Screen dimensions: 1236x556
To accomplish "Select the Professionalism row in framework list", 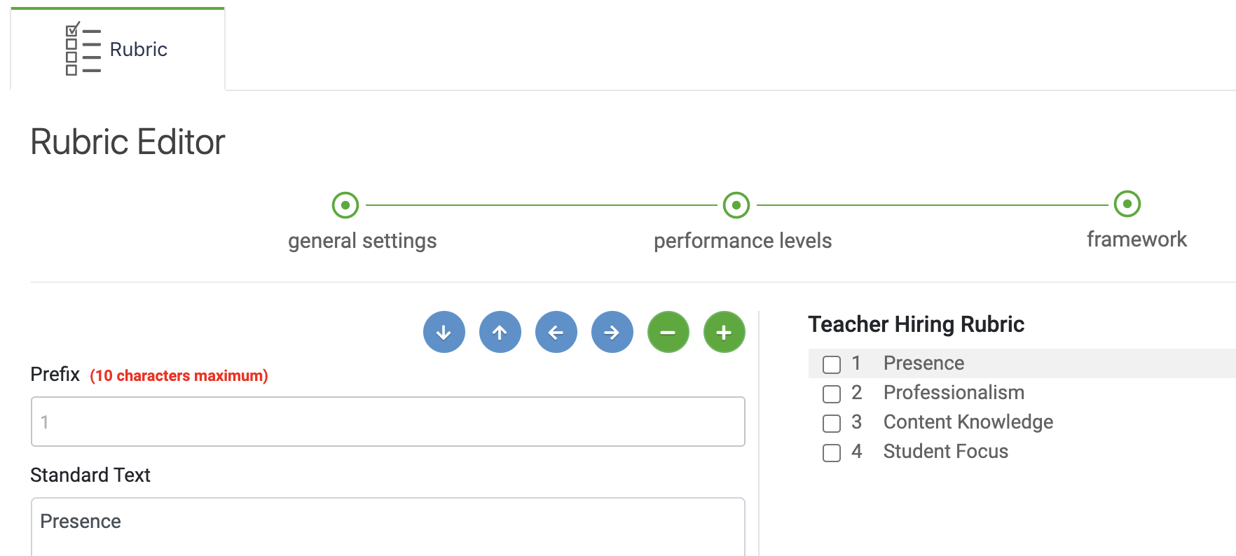I will click(x=1022, y=393).
